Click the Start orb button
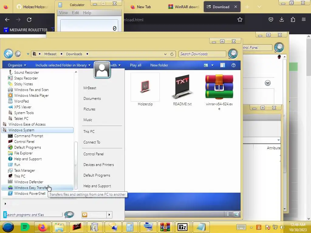This screenshot has width=311, height=233. (8, 227)
